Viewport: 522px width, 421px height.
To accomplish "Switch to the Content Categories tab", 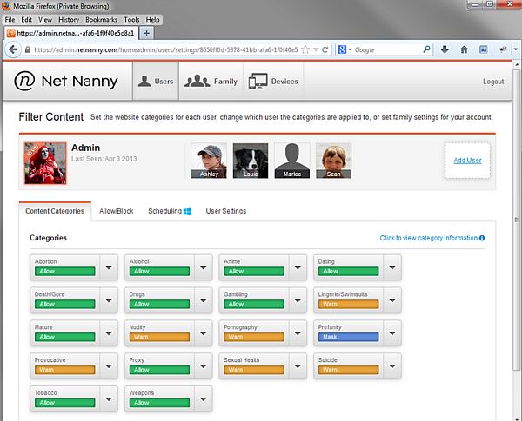I will click(55, 211).
